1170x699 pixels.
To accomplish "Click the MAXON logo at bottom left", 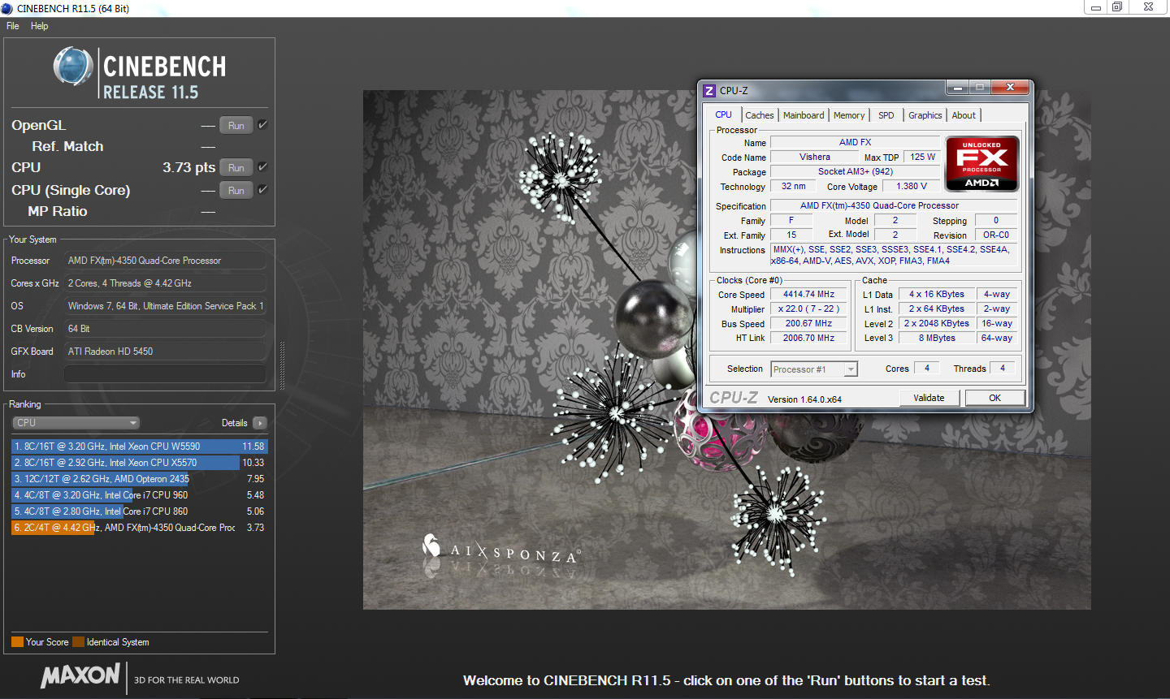I will click(x=80, y=675).
